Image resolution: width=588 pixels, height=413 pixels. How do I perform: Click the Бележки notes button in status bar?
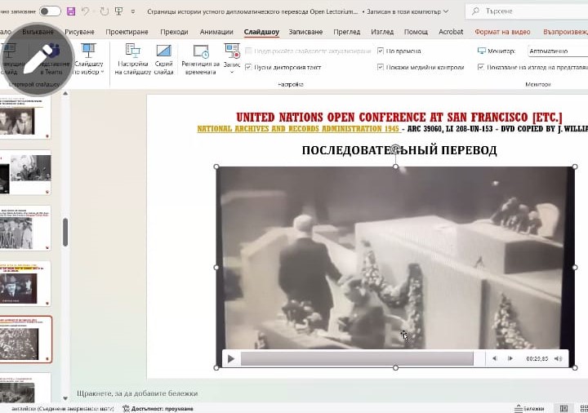pyautogui.click(x=530, y=408)
